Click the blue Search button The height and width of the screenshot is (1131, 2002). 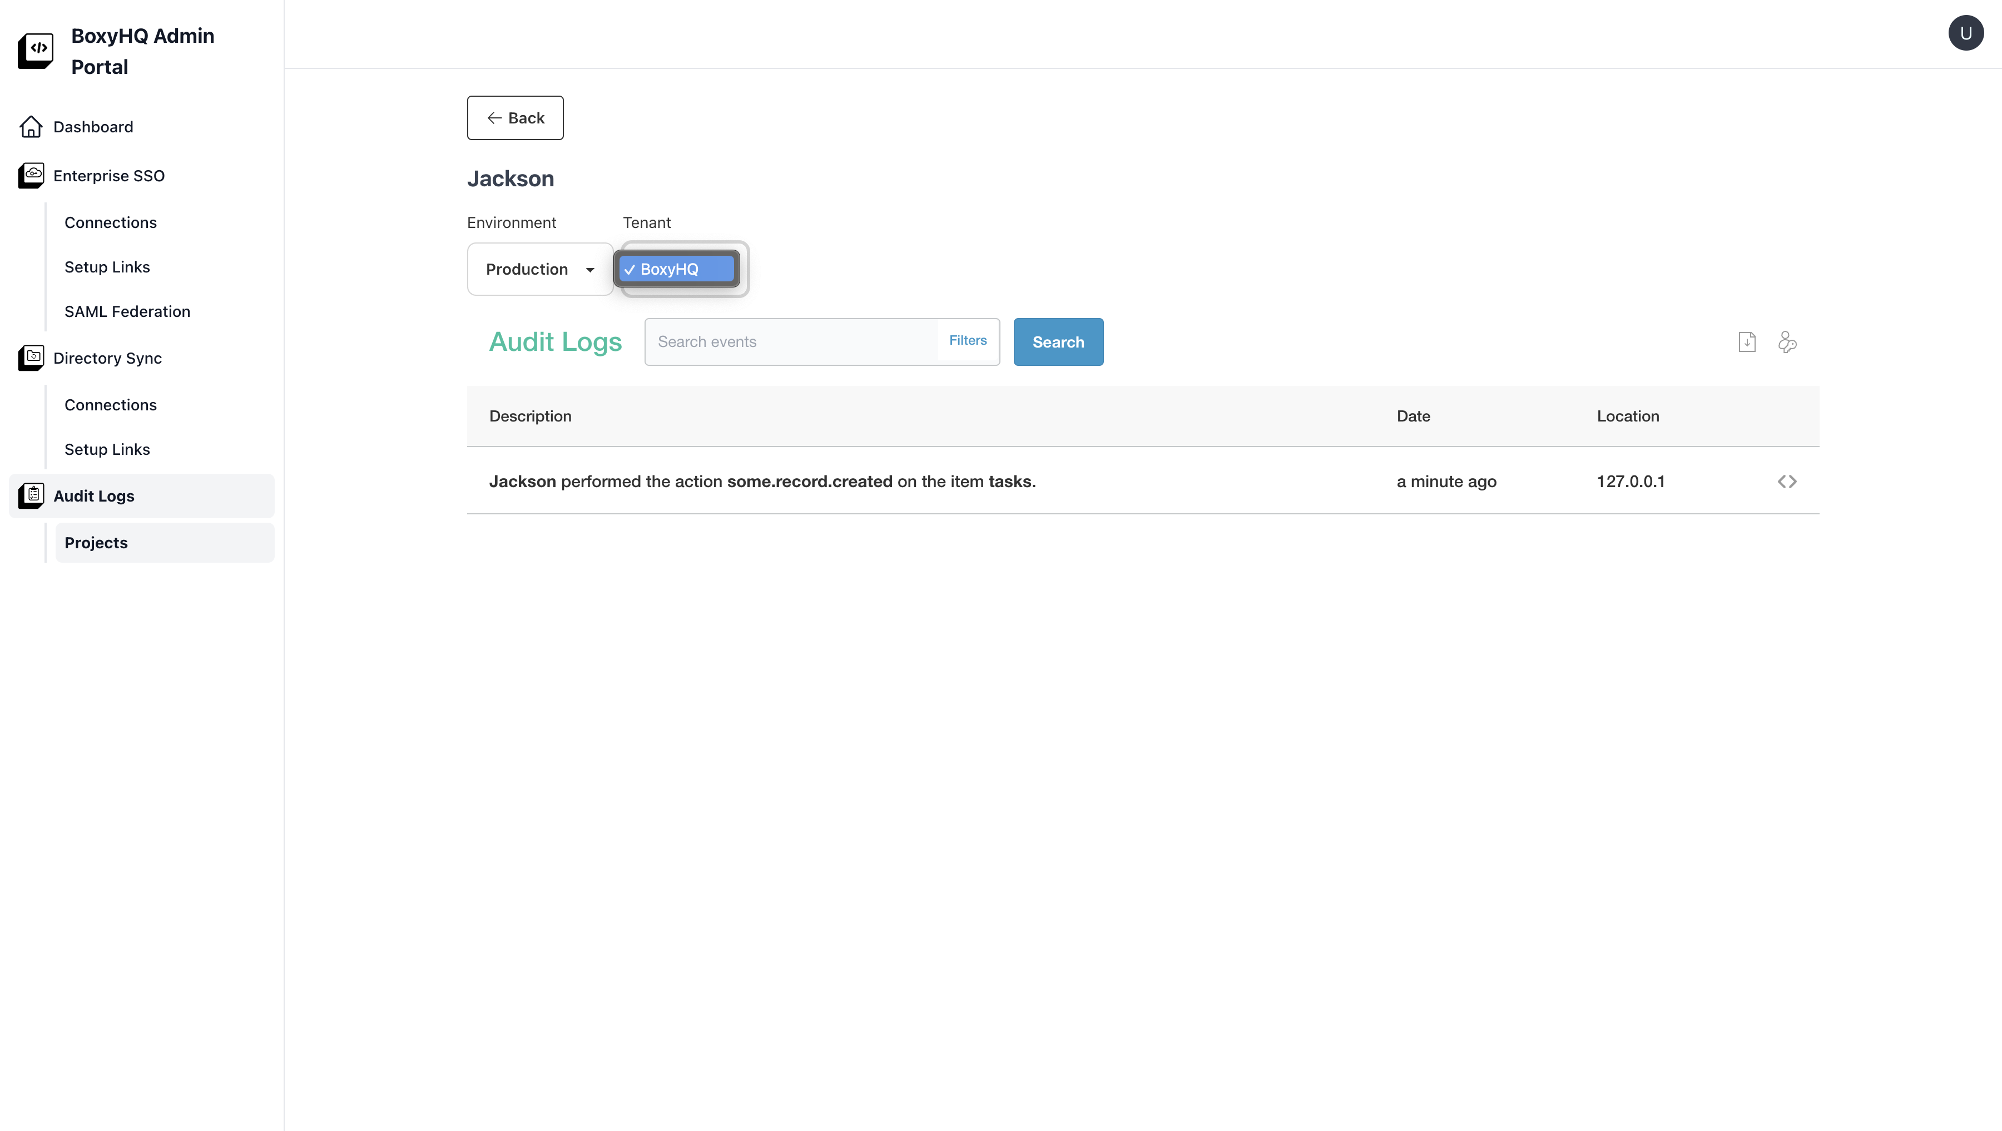pos(1057,342)
